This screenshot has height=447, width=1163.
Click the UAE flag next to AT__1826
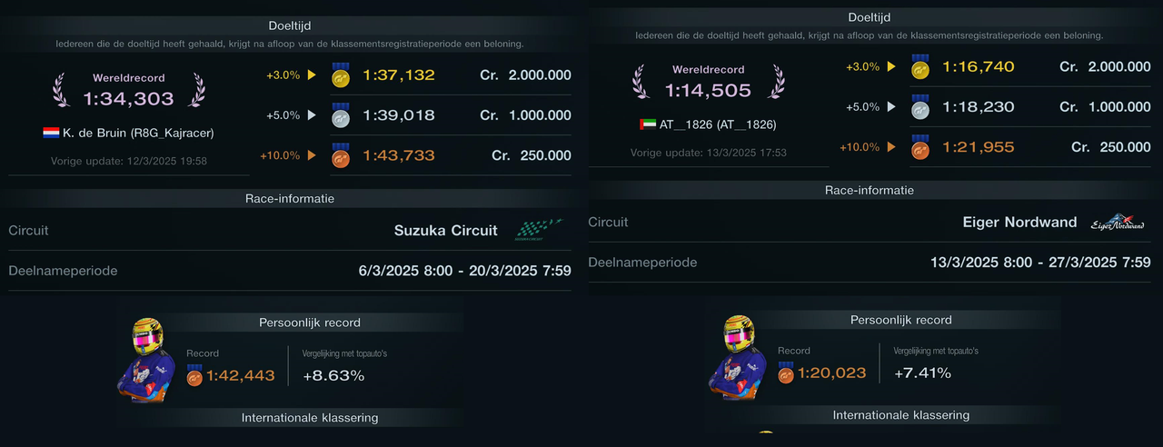(x=647, y=124)
